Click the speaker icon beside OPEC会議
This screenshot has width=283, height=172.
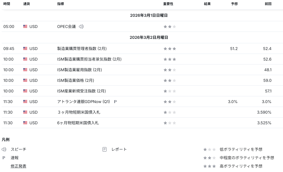[x=81, y=27]
